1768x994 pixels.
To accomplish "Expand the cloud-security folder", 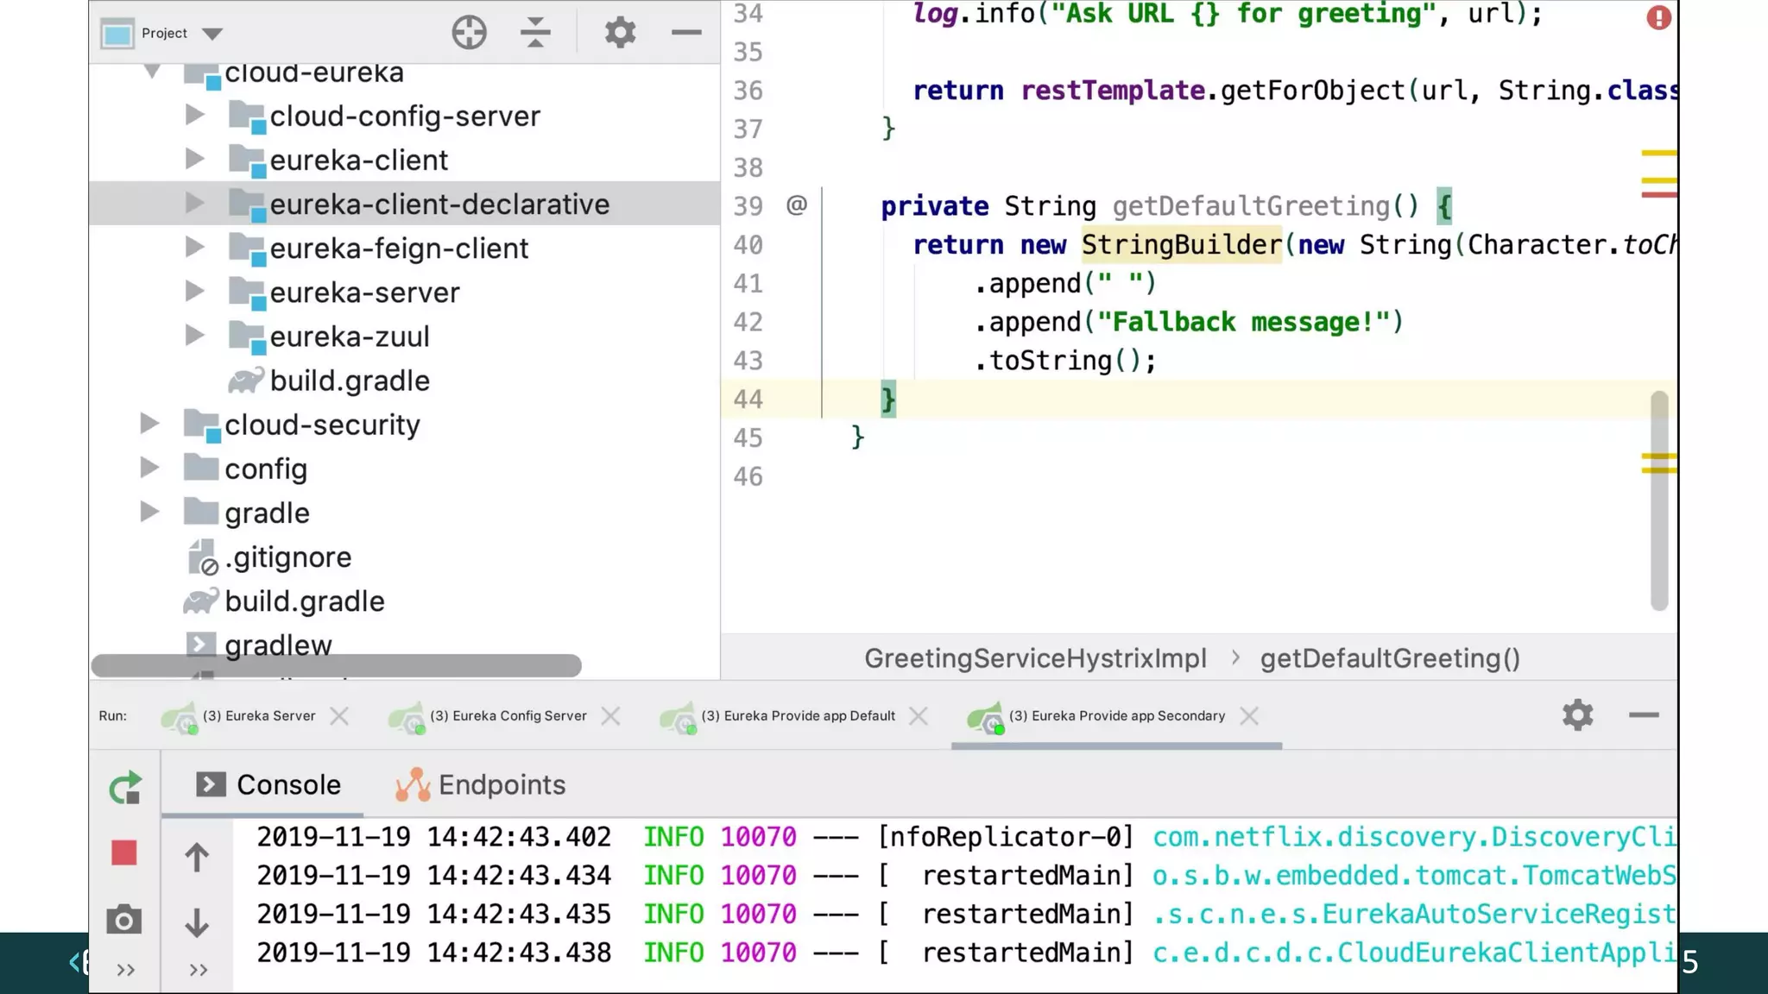I will (149, 424).
